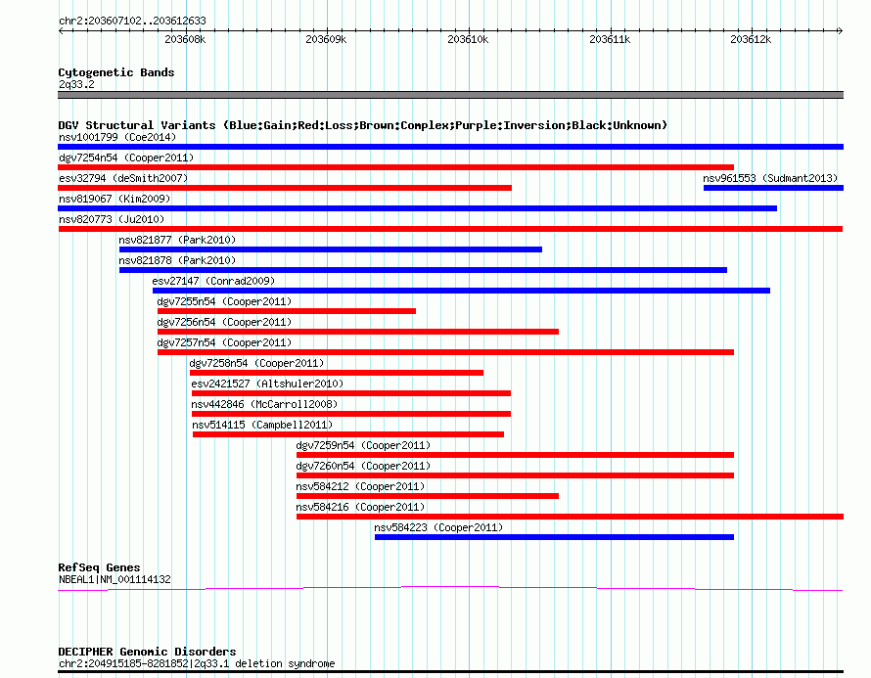This screenshot has height=678, width=871.
Task: Click the RefSeq Genes track title
Action: click(99, 567)
